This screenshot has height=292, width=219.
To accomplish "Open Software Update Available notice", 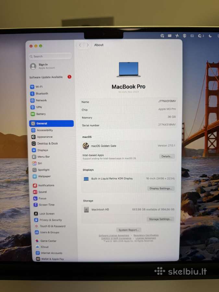I will pyautogui.click(x=50, y=77).
